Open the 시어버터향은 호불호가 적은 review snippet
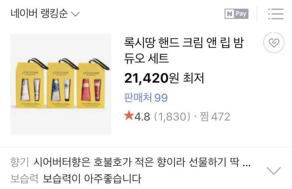Viewport: 292px width, 189px height. pyautogui.click(x=142, y=162)
